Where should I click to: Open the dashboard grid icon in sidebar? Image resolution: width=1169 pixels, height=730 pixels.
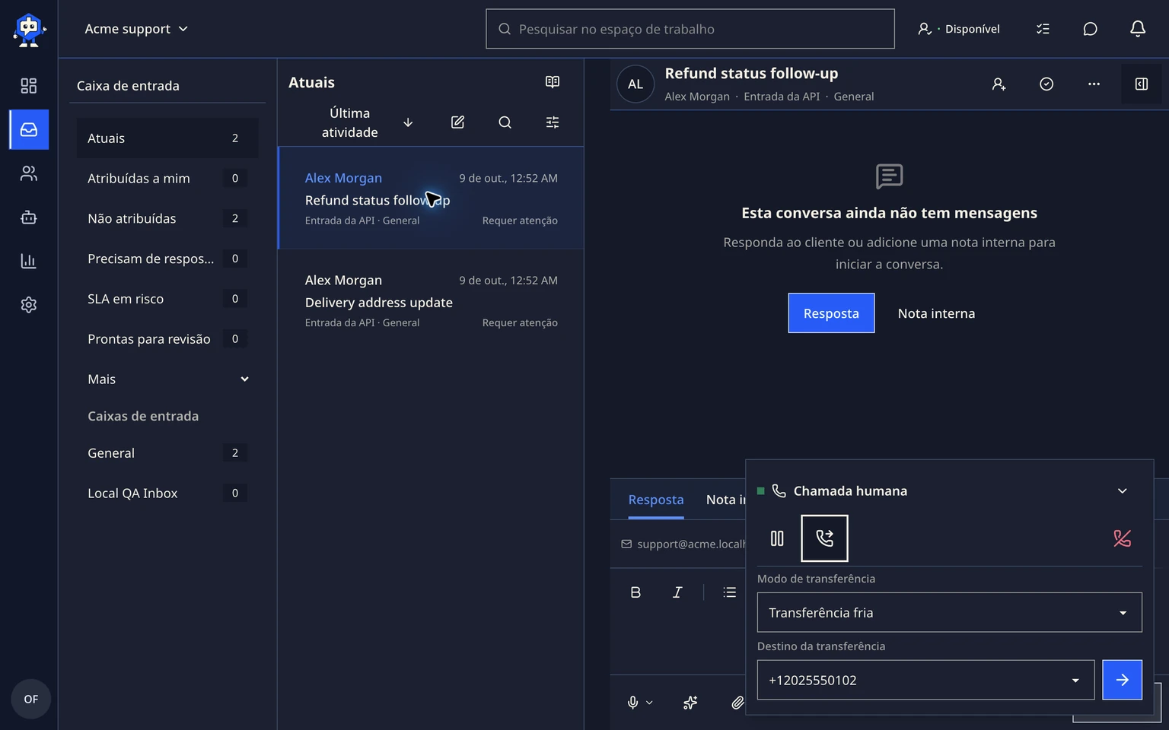click(x=28, y=86)
